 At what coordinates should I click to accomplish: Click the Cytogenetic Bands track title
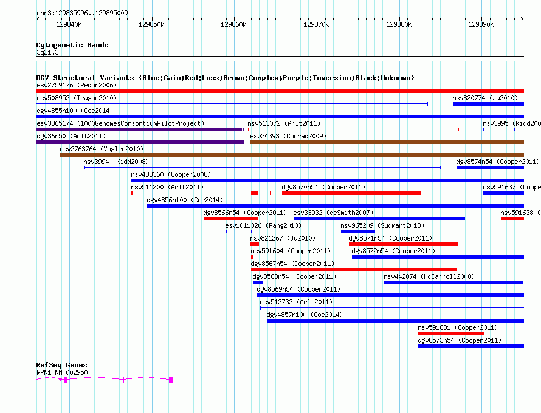click(72, 45)
